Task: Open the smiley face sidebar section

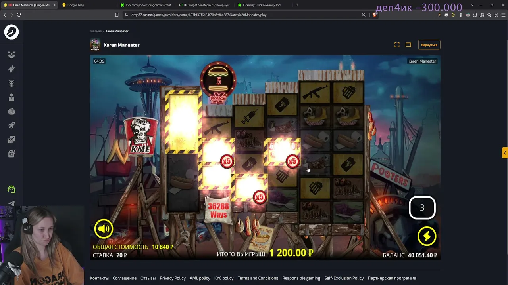Action: click(12, 55)
